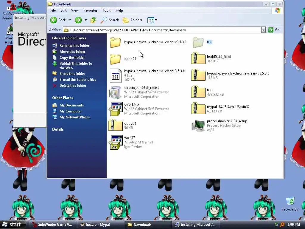Screen dimensions: 305x229
Task: Click the Start button
Action: click(x=12, y=225)
